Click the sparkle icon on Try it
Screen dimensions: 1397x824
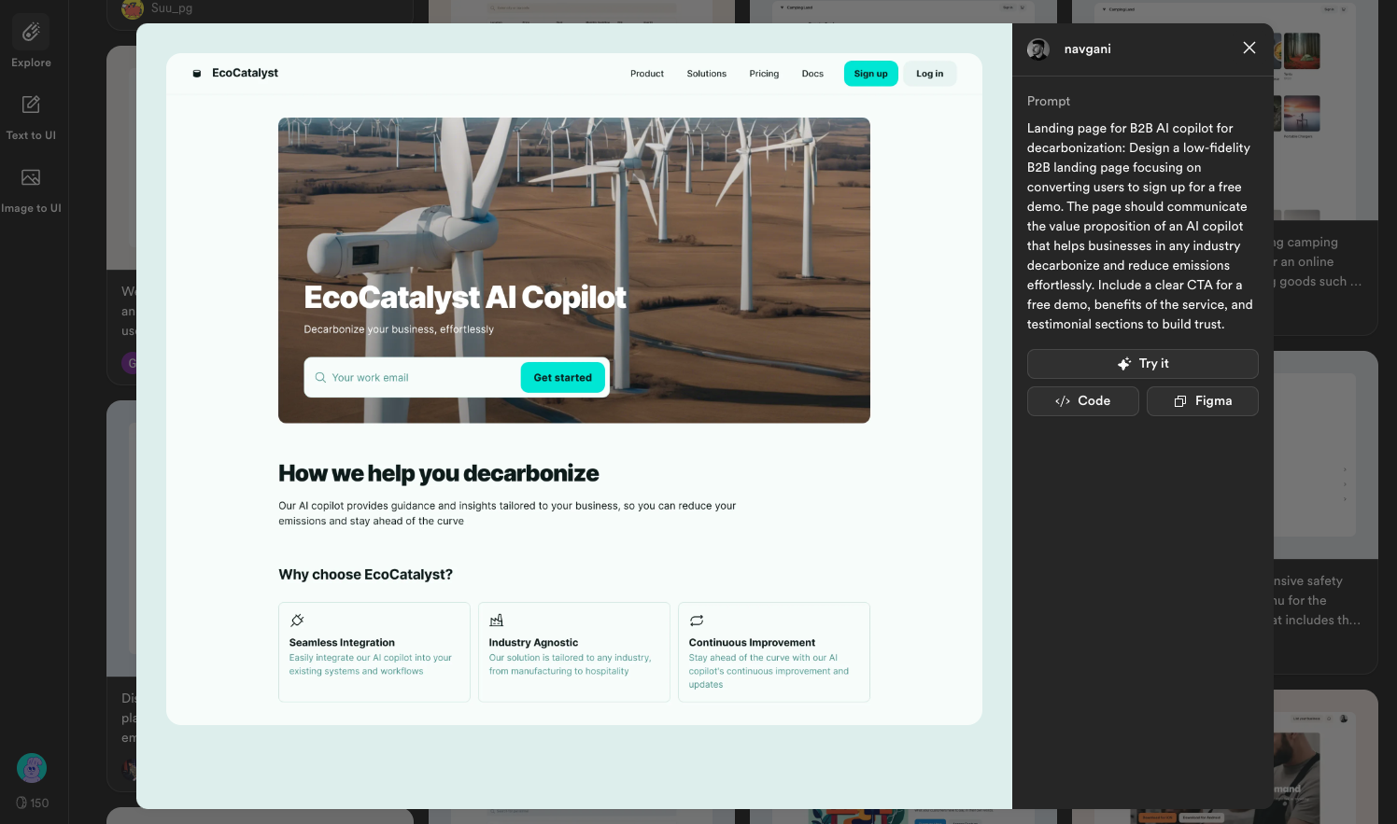click(x=1124, y=364)
